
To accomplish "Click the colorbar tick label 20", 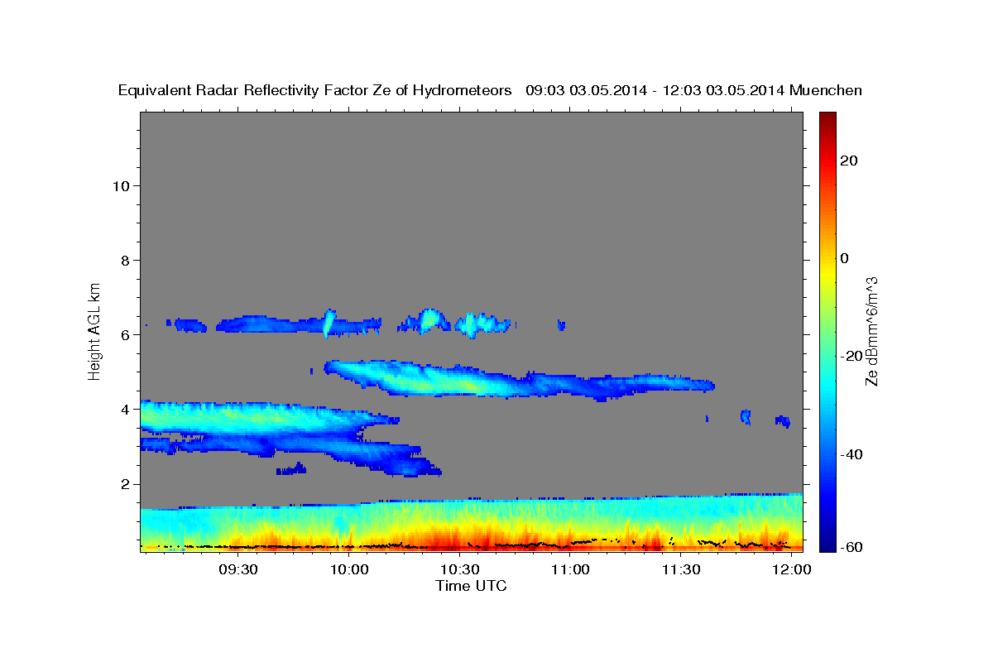I will [x=850, y=161].
